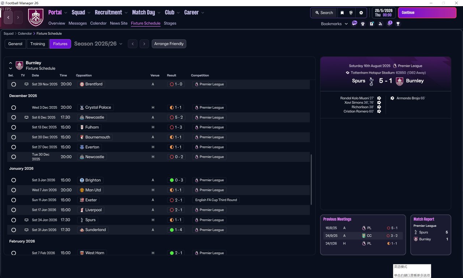Select the West Ham fixture radio button
This screenshot has width=463, height=278.
pyautogui.click(x=14, y=253)
